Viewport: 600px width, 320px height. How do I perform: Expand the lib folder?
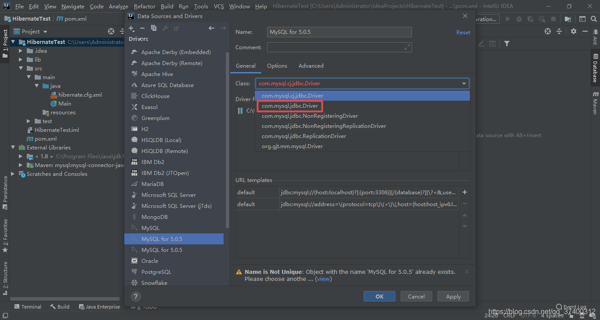coord(21,60)
